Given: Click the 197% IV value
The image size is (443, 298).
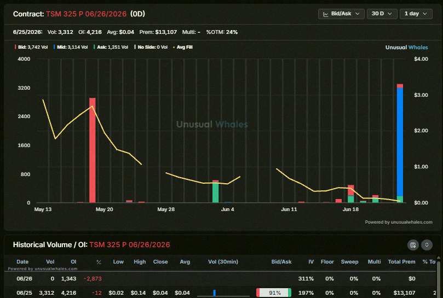Looking at the screenshot, I should click(x=306, y=293).
